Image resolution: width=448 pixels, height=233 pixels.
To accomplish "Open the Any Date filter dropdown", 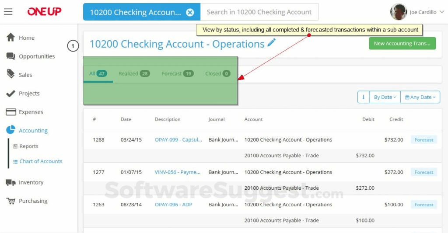I will pyautogui.click(x=420, y=97).
